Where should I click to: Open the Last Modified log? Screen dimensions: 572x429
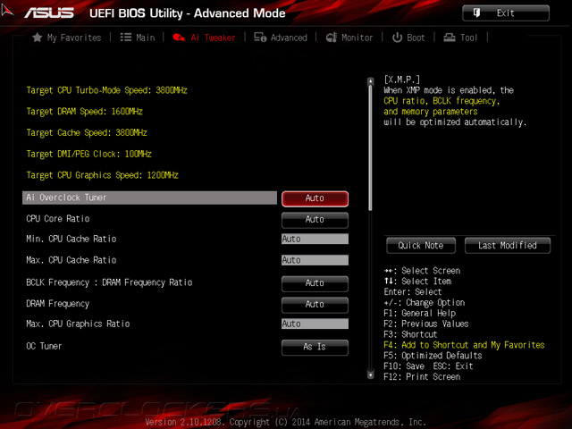(508, 246)
